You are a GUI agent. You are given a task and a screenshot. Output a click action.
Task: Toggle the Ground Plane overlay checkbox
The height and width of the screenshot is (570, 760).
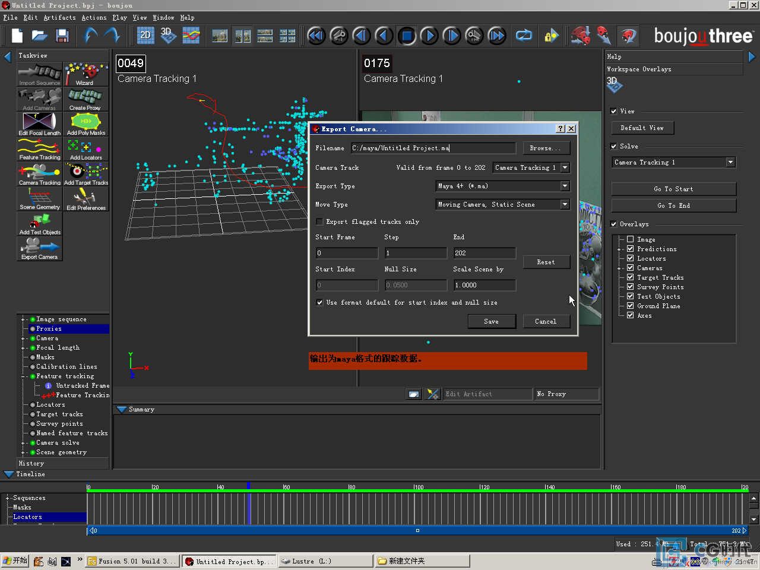(x=630, y=306)
